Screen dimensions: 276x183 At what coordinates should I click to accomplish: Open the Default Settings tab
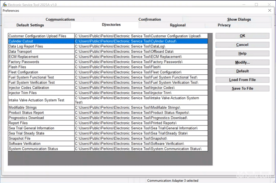30,25
